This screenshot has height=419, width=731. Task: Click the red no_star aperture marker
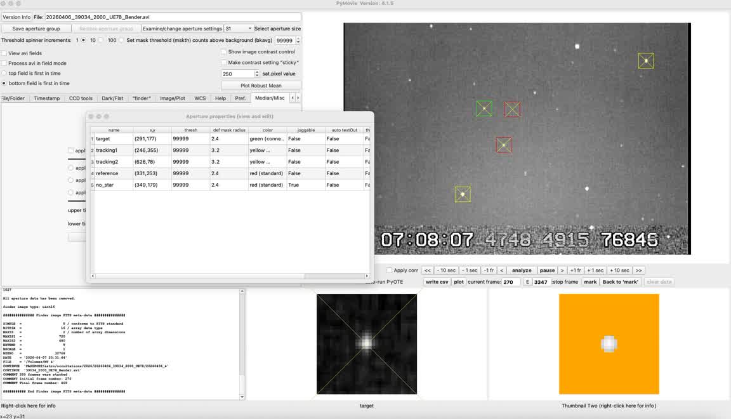coord(512,109)
